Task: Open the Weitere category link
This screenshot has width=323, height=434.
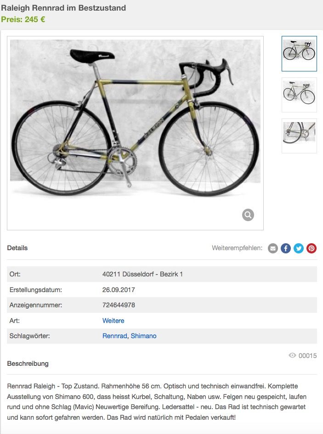Action: (113, 321)
